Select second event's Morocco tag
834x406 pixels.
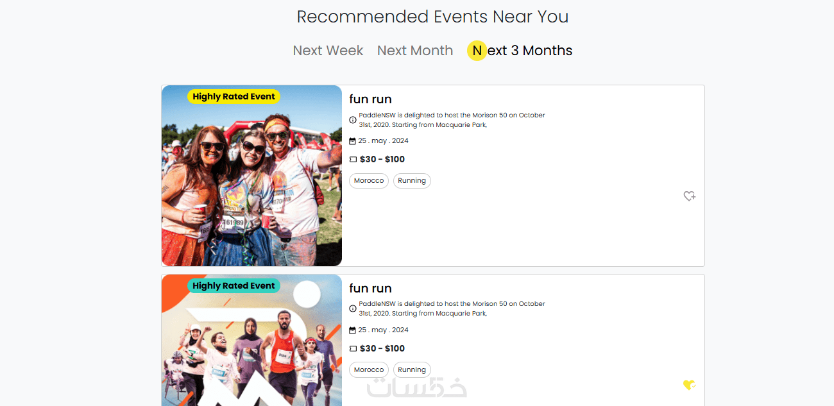click(369, 370)
